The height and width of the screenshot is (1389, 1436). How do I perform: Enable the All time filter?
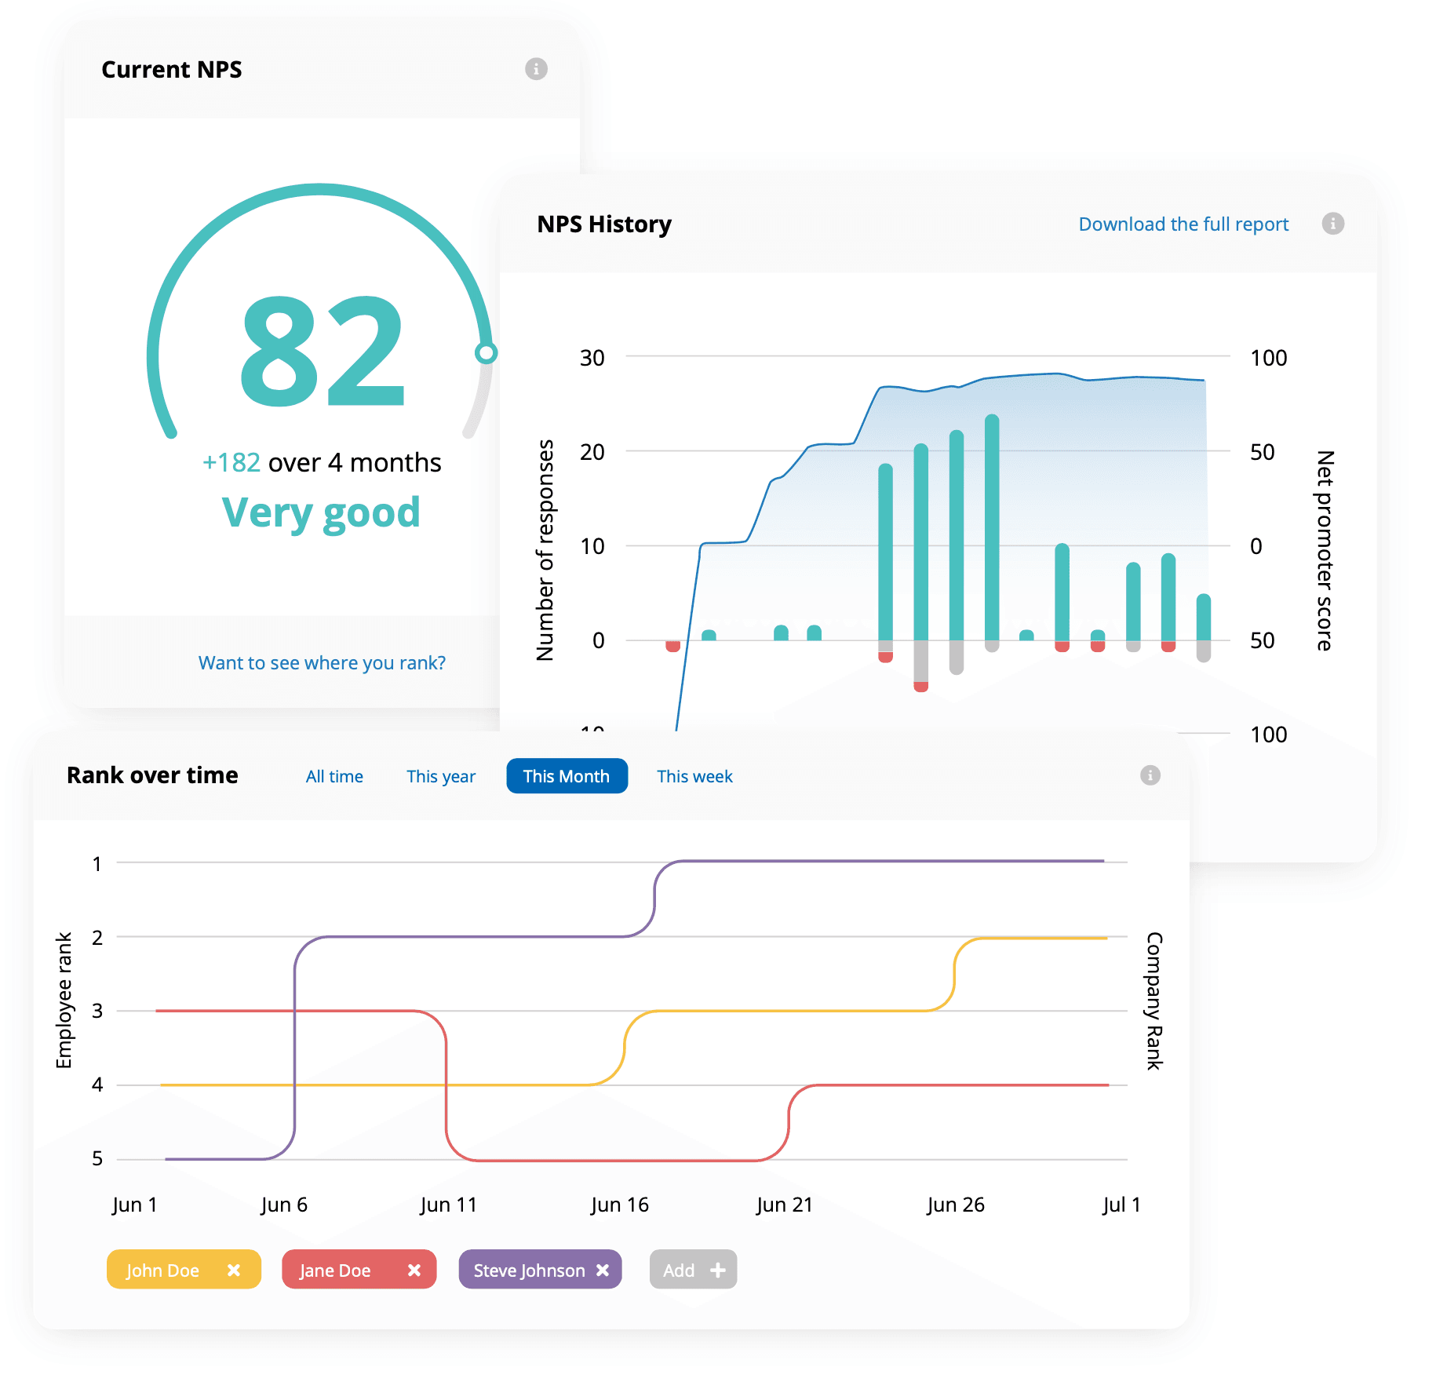point(333,775)
